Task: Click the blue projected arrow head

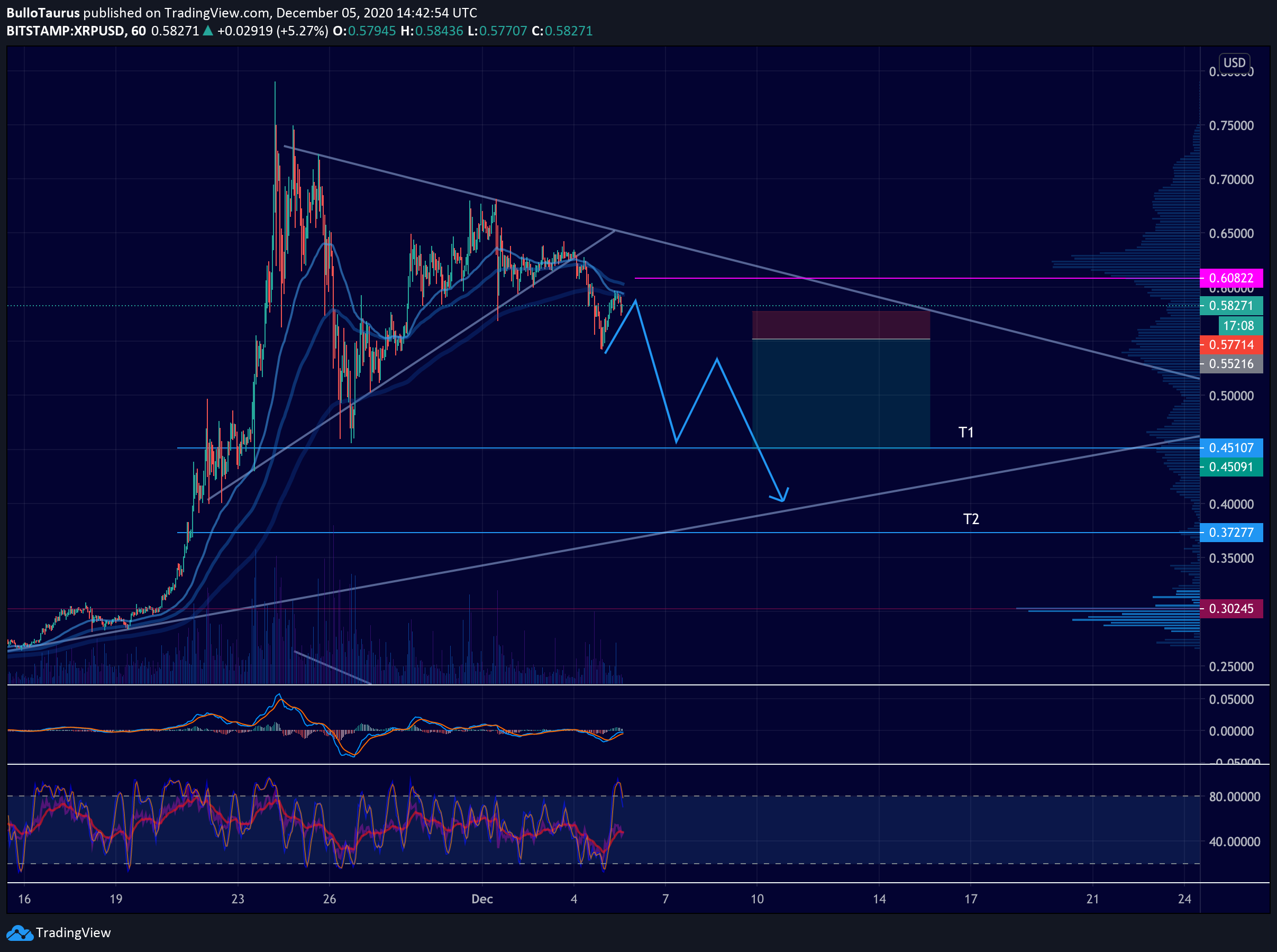Action: (x=781, y=496)
